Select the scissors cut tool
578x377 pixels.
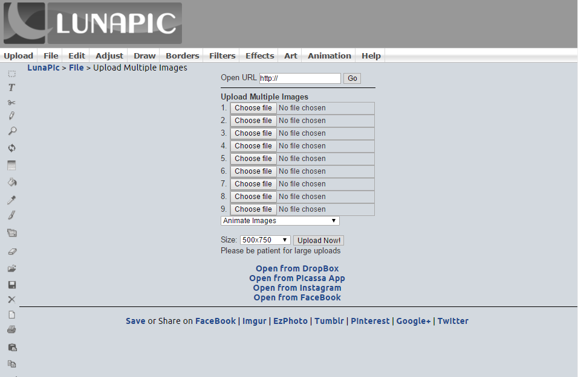11,103
